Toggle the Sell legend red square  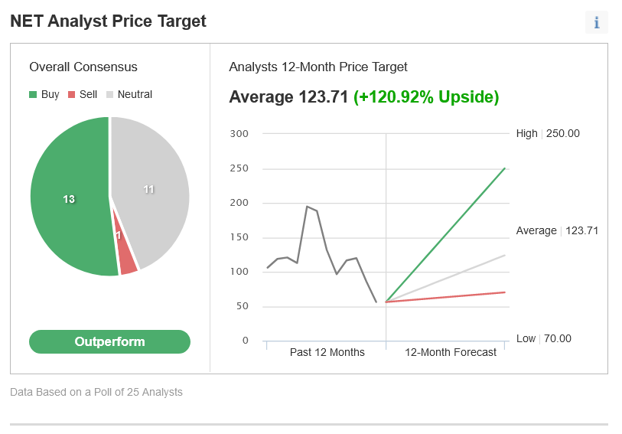point(71,94)
